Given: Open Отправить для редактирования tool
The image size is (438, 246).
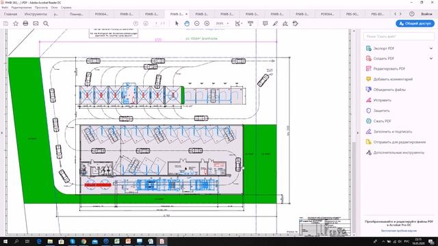Looking at the screenshot, I should 396,142.
